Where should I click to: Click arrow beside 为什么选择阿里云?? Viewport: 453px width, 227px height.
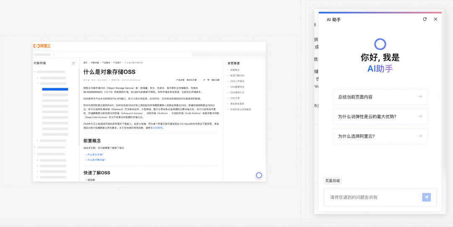tap(419, 136)
